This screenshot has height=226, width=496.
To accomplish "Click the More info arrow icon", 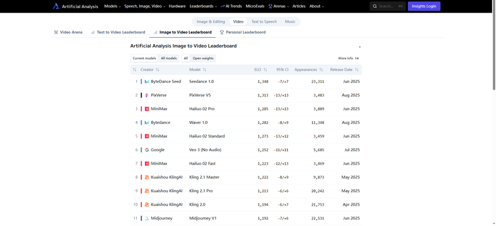I will point(357,58).
